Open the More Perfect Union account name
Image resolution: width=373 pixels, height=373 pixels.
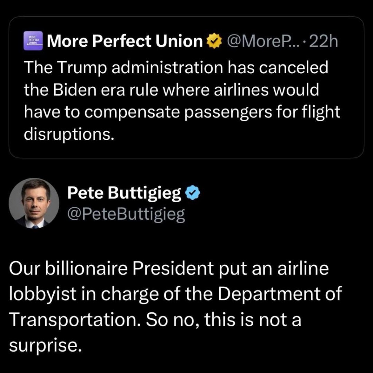coord(125,42)
